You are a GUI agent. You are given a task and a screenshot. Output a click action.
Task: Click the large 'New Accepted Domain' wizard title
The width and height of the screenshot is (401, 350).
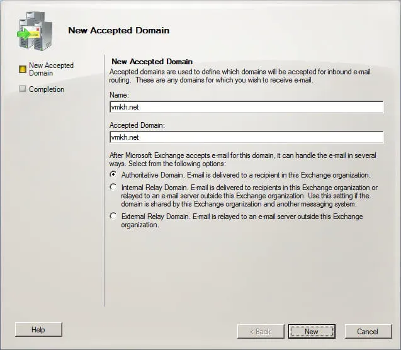point(118,30)
